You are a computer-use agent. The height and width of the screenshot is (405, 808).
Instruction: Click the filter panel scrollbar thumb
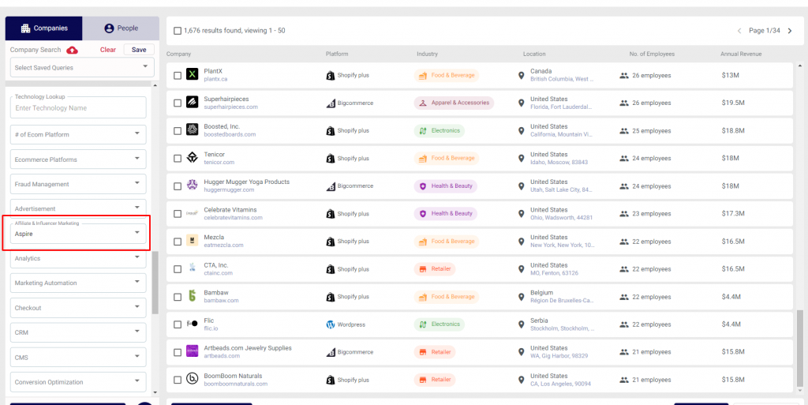pos(155,283)
